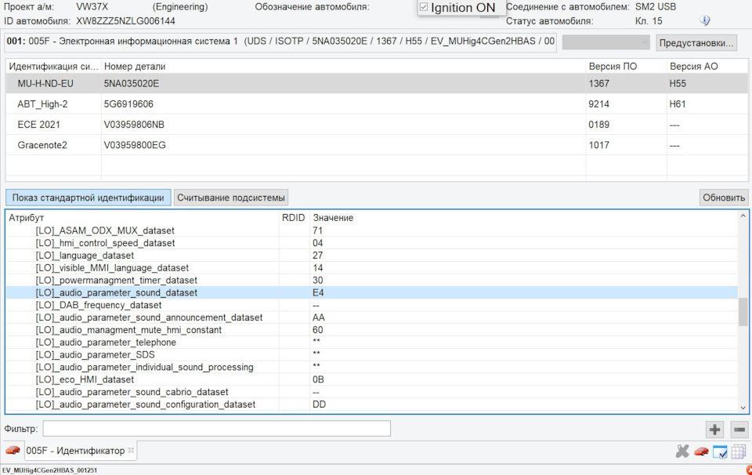Image resolution: width=752 pixels, height=475 pixels.
Task: Click the value AA cell
Action: [319, 317]
